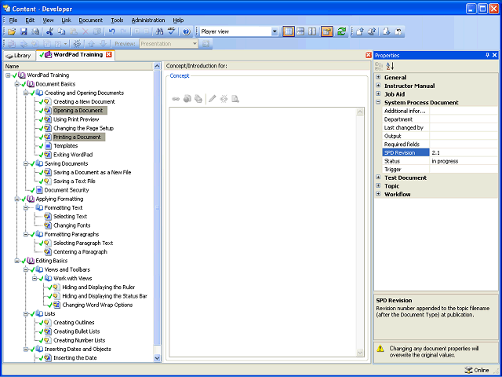Viewport: 502px width, 377px height.
Task: Expand the Job Aid category
Action: (378, 93)
